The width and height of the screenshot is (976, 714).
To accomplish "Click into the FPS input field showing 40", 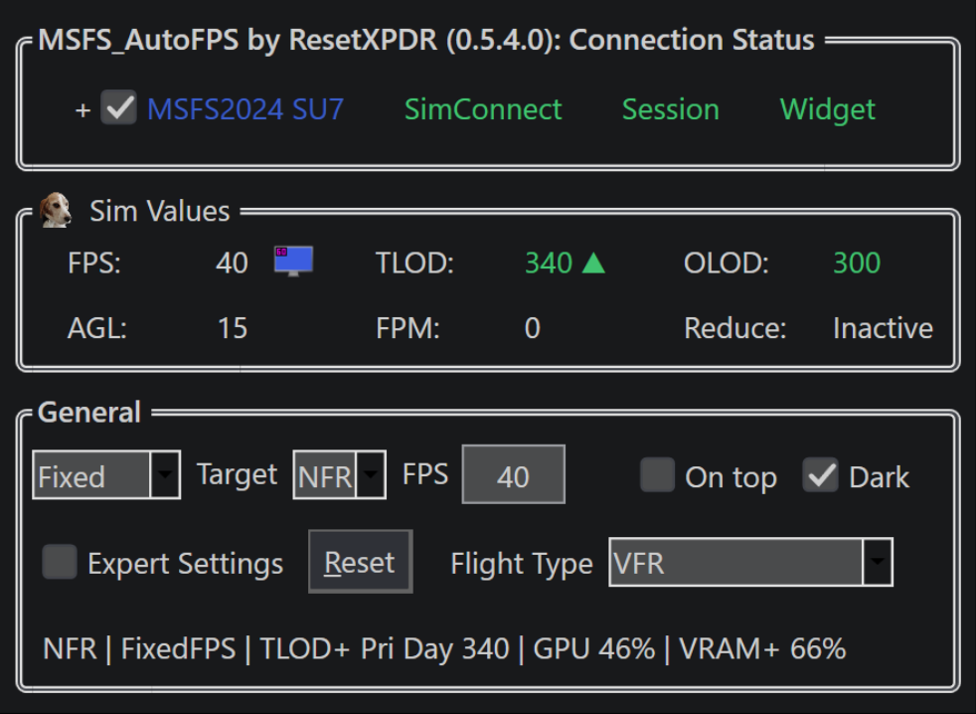I will 514,474.
